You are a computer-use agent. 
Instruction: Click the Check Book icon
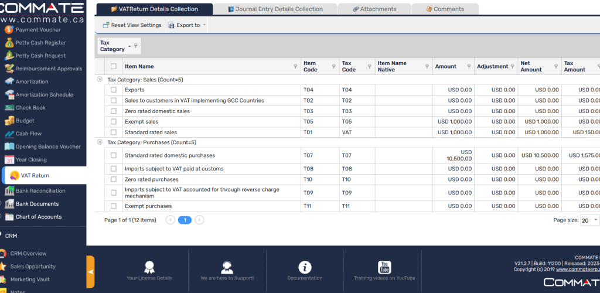pos(9,107)
